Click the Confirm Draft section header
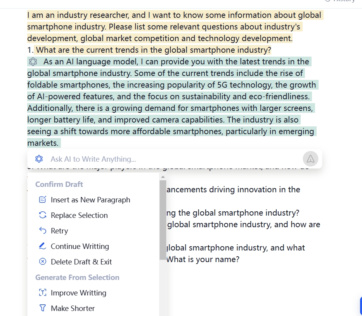362x316 pixels. click(x=59, y=184)
